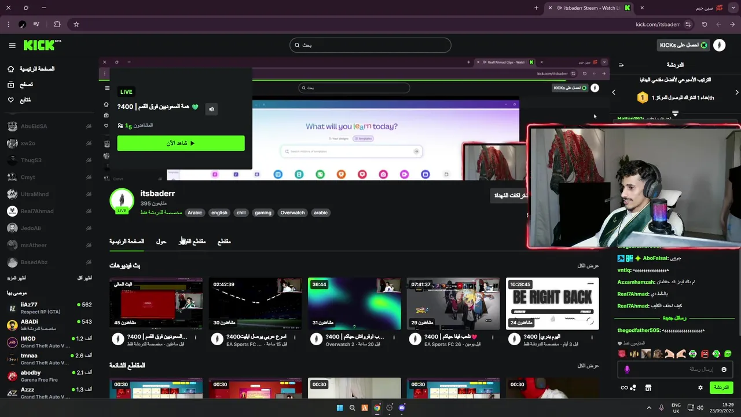Viewport: 741px width, 417px height.
Task: Click the purple microphone icon in chat
Action: tap(627, 370)
